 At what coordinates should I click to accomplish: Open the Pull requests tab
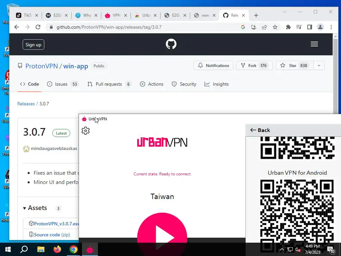click(109, 84)
